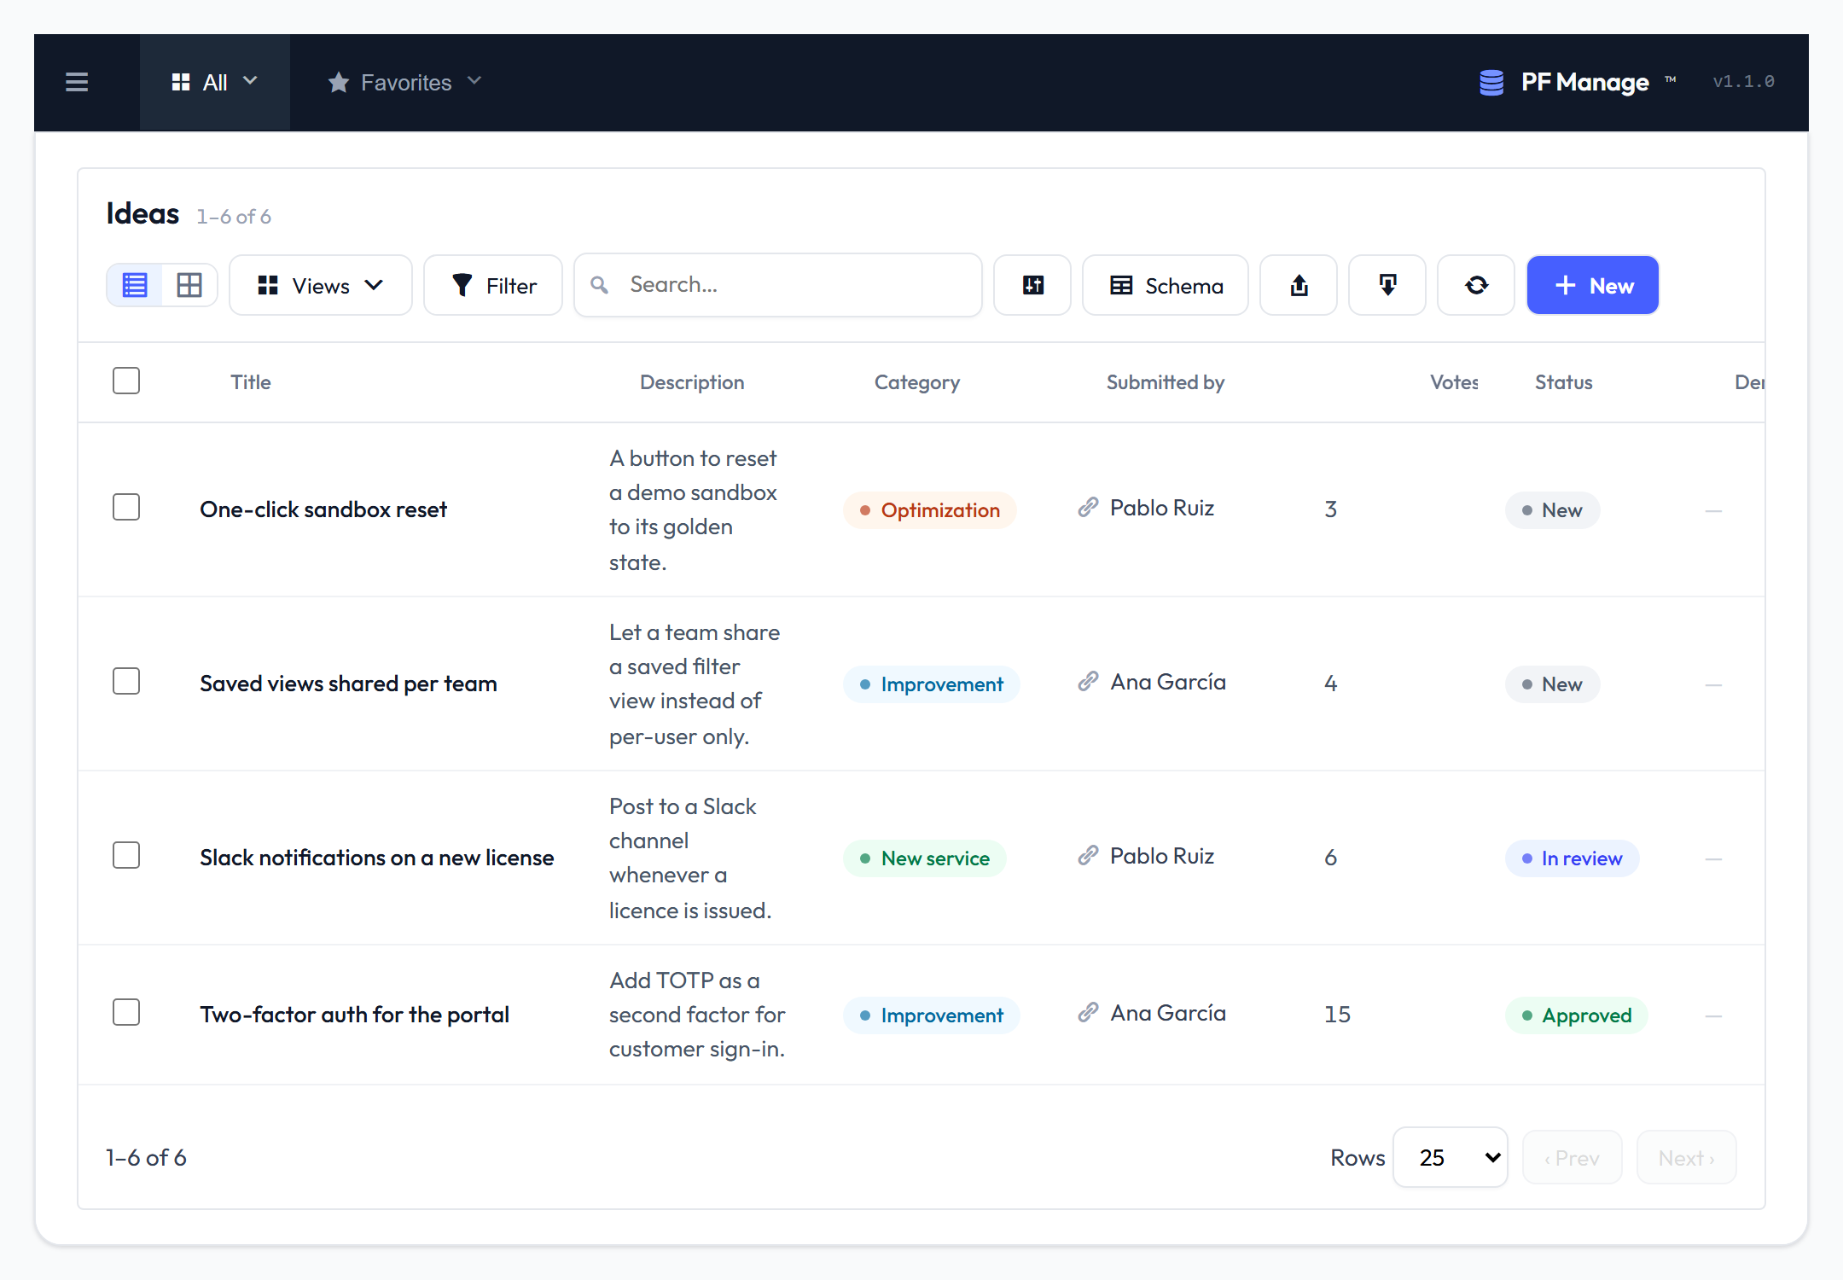The height and width of the screenshot is (1280, 1843).
Task: Check the One-click sandbox reset row
Action: click(126, 507)
